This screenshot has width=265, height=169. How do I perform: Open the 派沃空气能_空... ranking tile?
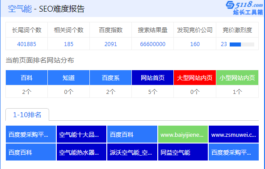(x=132, y=152)
